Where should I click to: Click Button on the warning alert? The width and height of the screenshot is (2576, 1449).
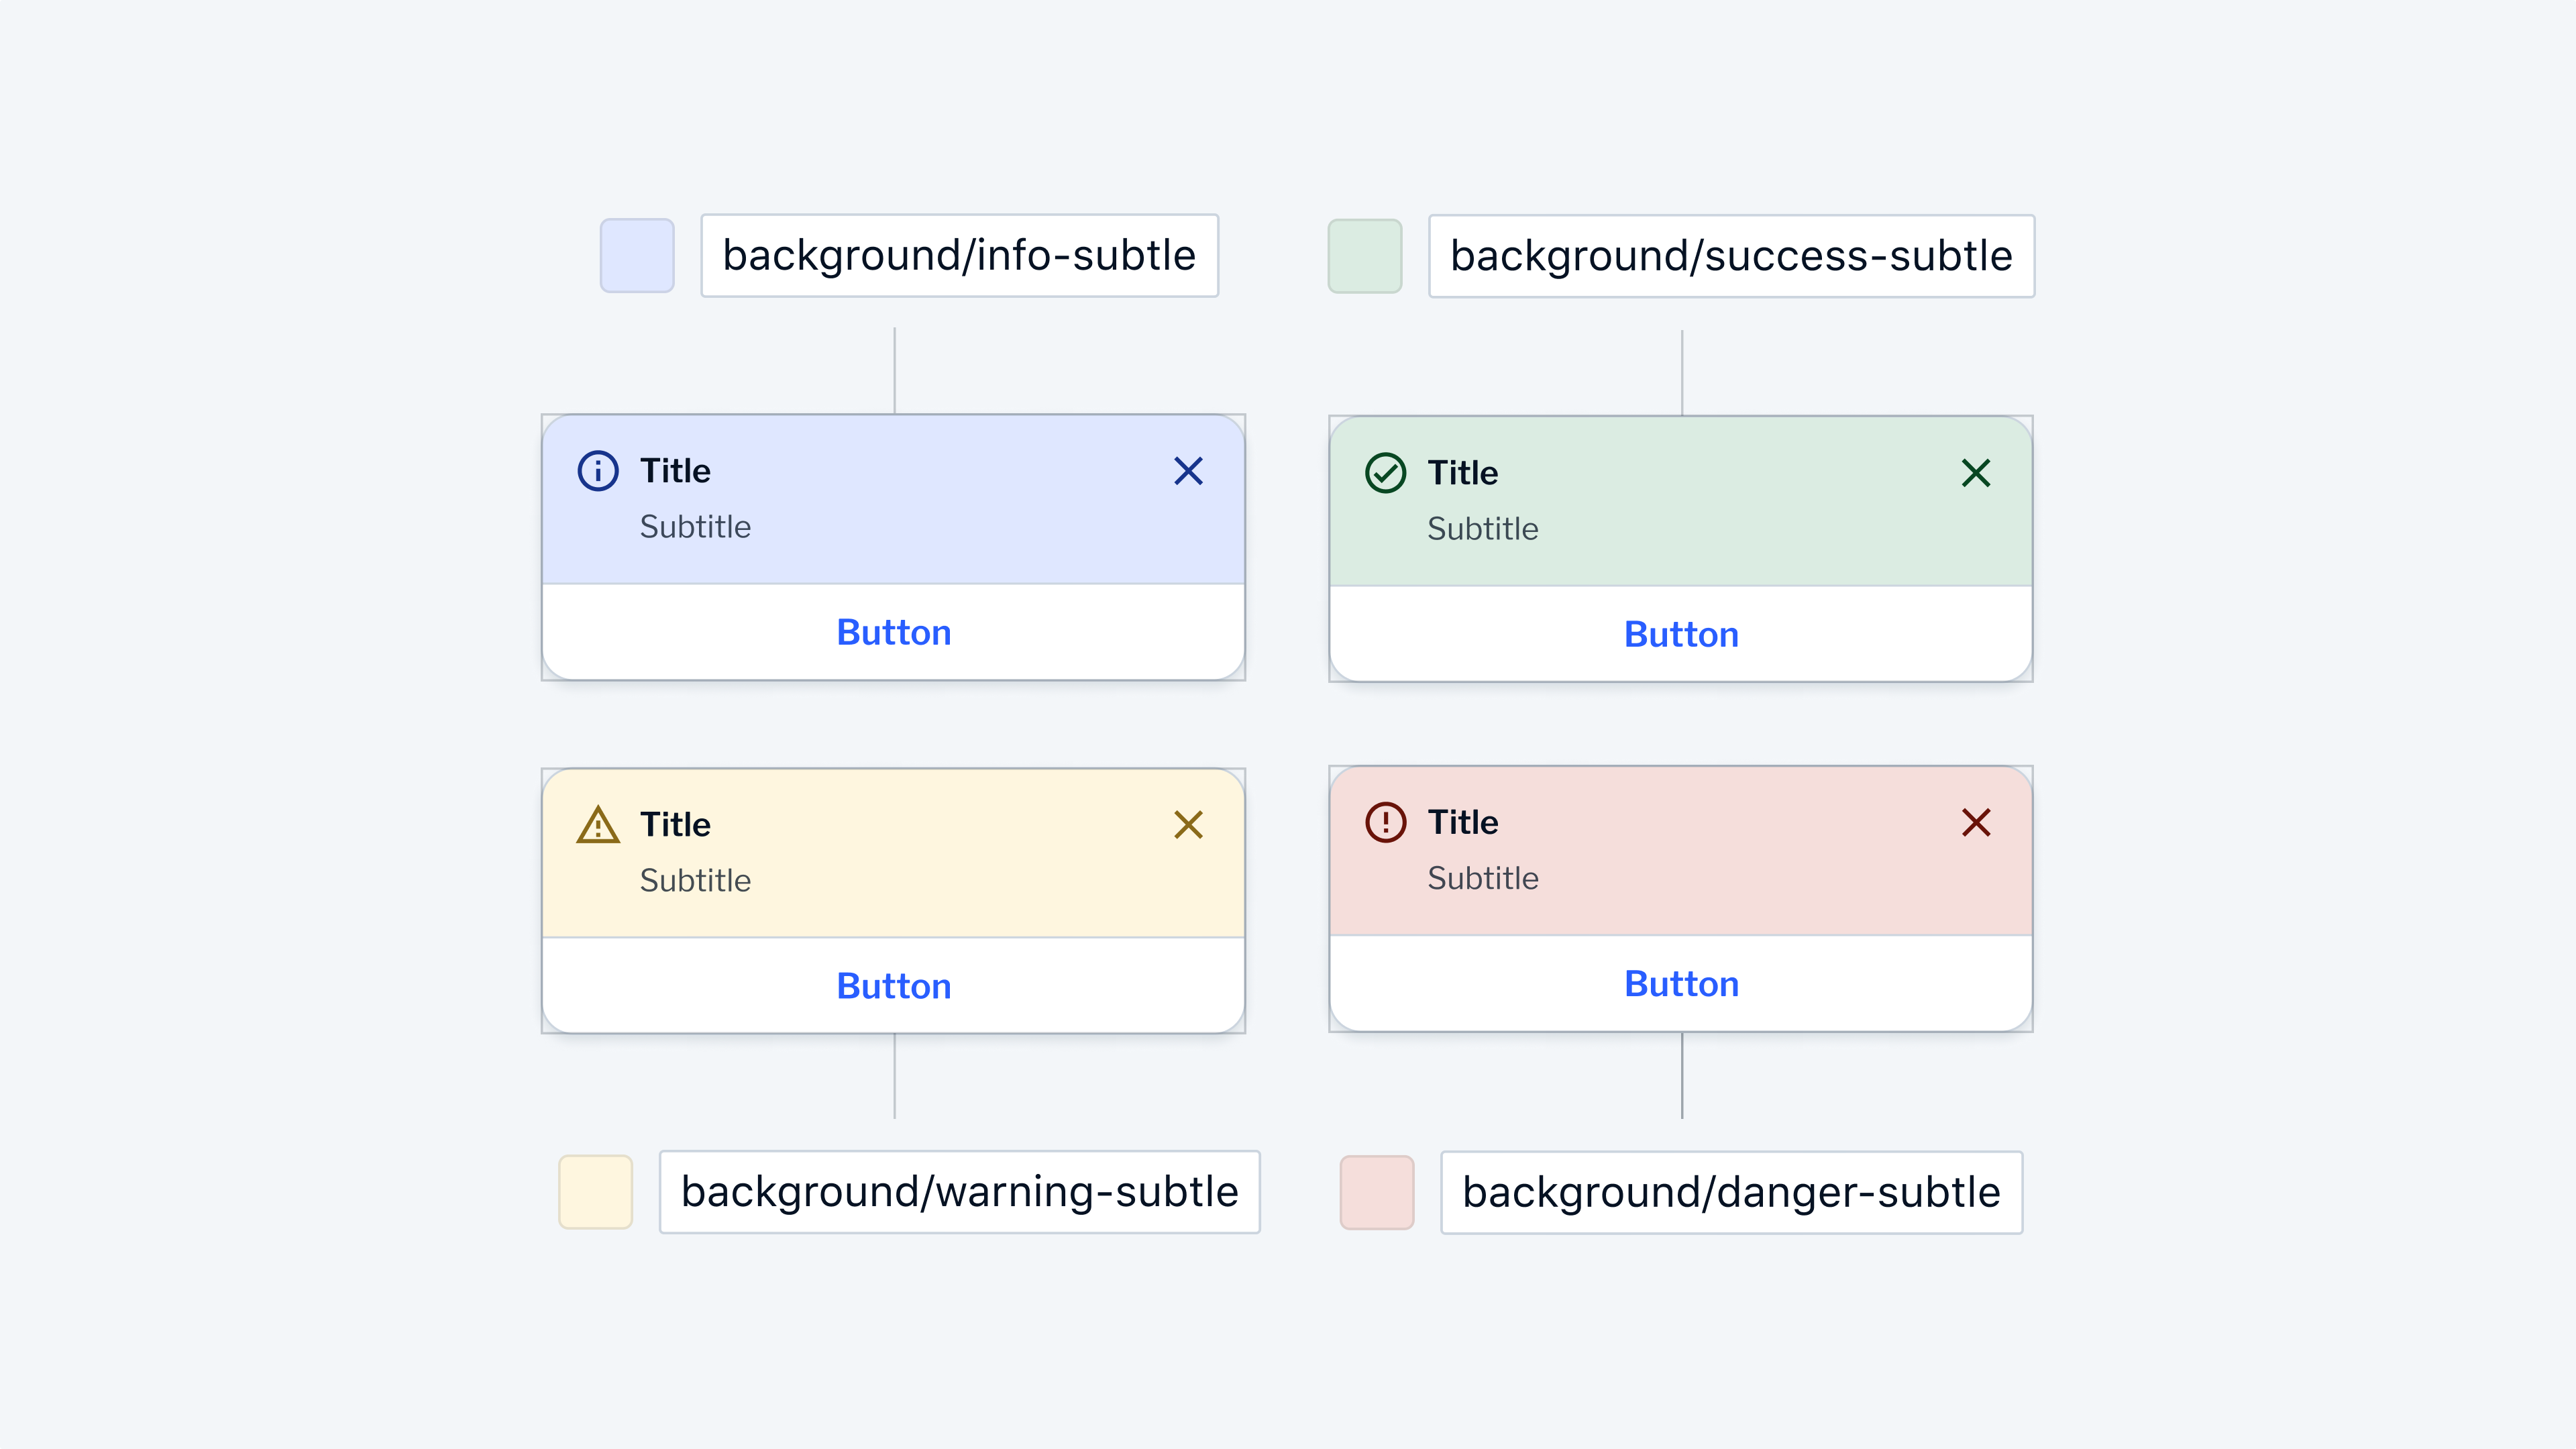click(893, 985)
